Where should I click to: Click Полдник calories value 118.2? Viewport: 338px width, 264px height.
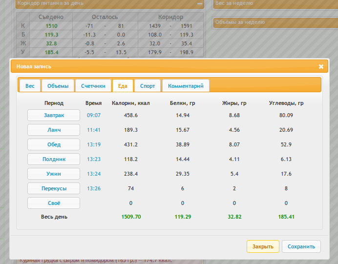[x=131, y=159]
